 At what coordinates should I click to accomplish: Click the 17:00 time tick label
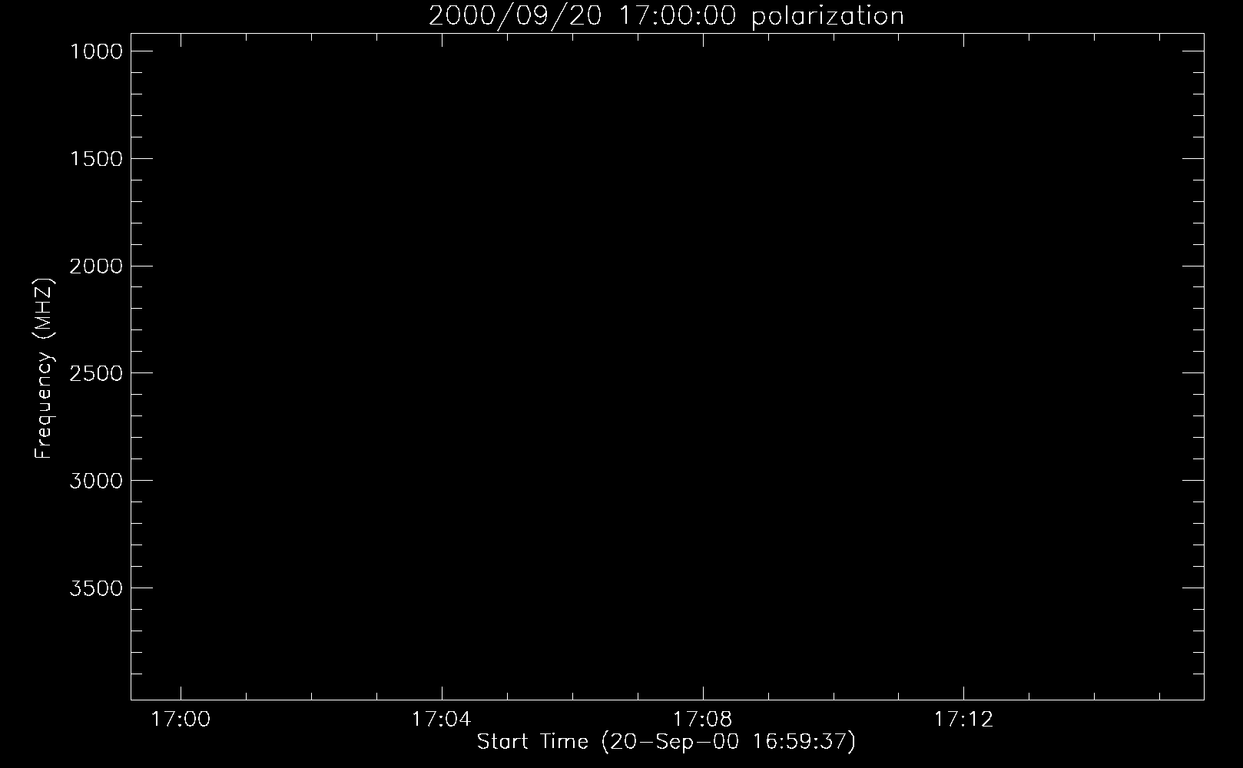[181, 720]
